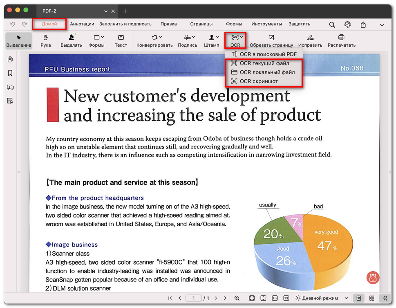The image size is (396, 308).
Task: Go to the next page with the arrow
Action: (x=216, y=298)
